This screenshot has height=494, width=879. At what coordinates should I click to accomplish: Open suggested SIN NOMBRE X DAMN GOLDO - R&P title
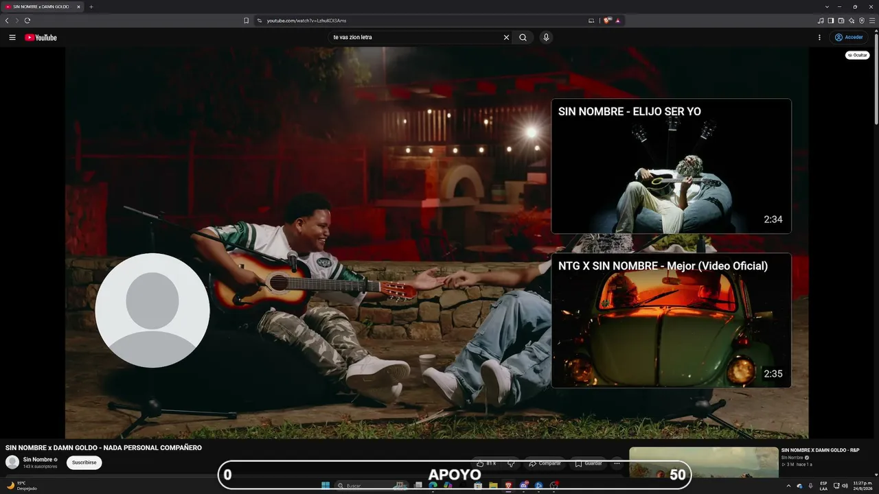pyautogui.click(x=820, y=450)
